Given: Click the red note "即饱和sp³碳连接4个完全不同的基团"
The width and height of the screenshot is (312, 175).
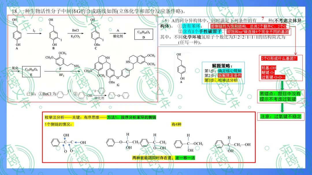Looking at the screenshot, I should [x=257, y=31].
